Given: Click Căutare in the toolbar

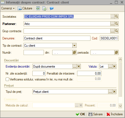Looking at the screenshot, I should pos(25,8).
